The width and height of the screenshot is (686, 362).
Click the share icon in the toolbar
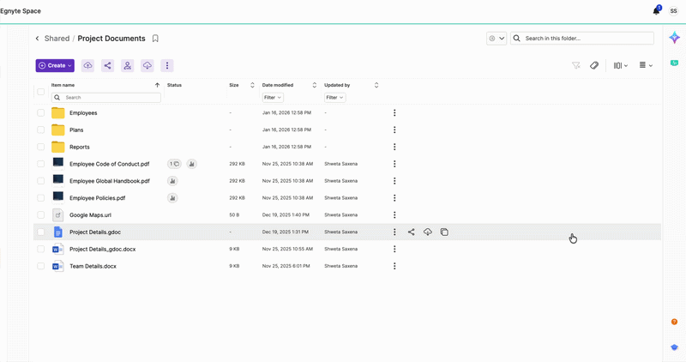108,66
